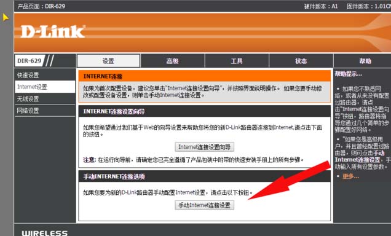The image size is (391, 236).
Task: Click the DIR-629 model label
Action: click(x=30, y=61)
